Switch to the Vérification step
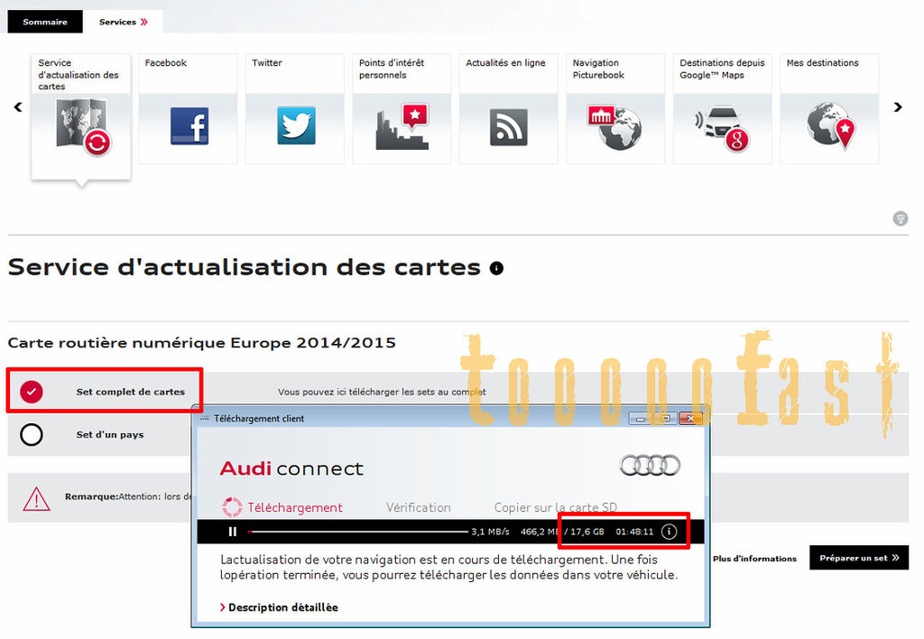The width and height of the screenshot is (924, 639). [x=419, y=507]
